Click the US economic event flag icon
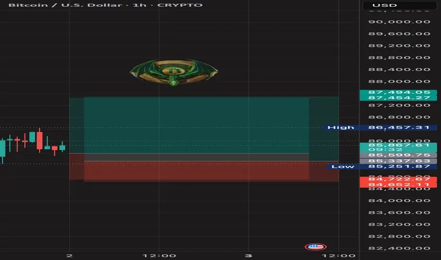 pyautogui.click(x=316, y=247)
